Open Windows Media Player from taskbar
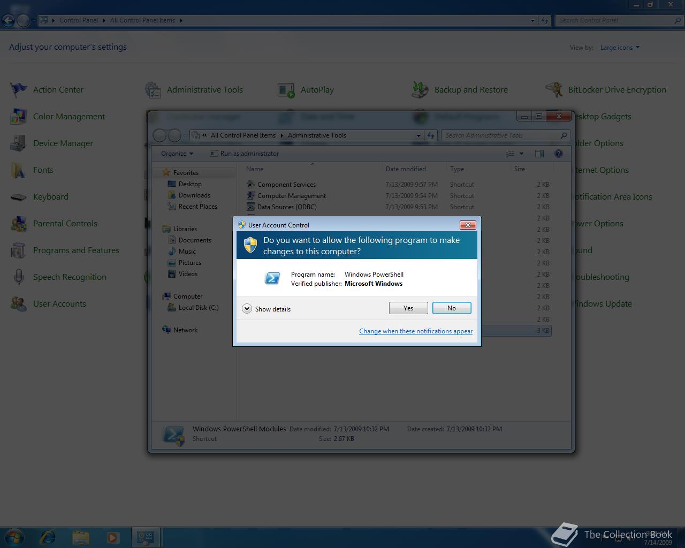Image resolution: width=685 pixels, height=548 pixels. (112, 537)
